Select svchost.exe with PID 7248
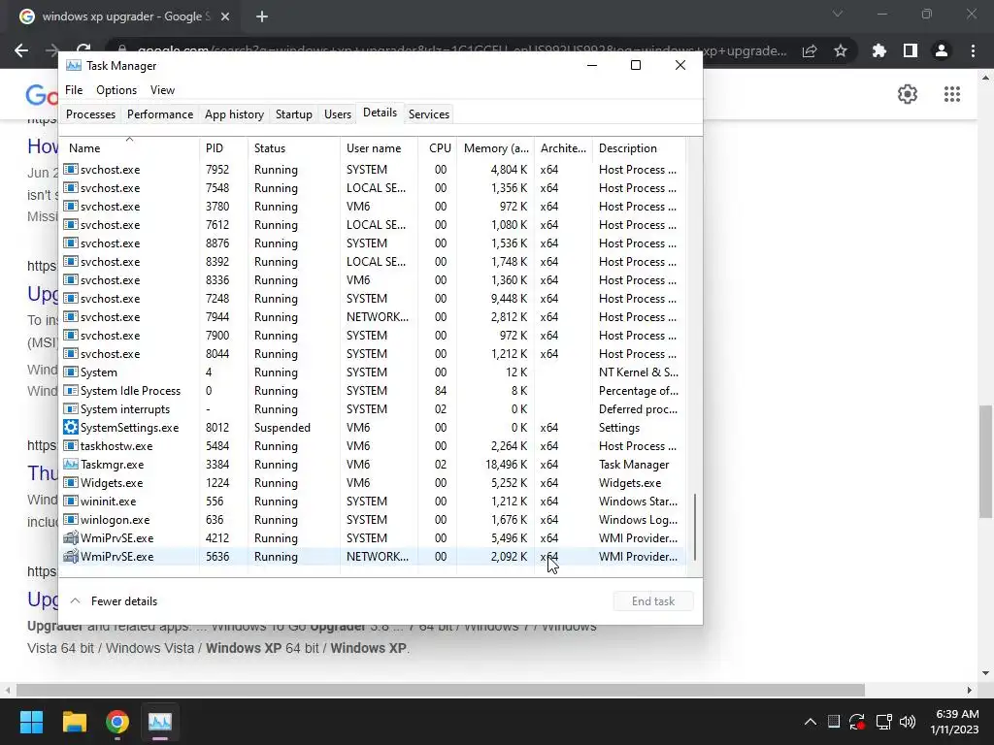The image size is (994, 745). [373, 299]
